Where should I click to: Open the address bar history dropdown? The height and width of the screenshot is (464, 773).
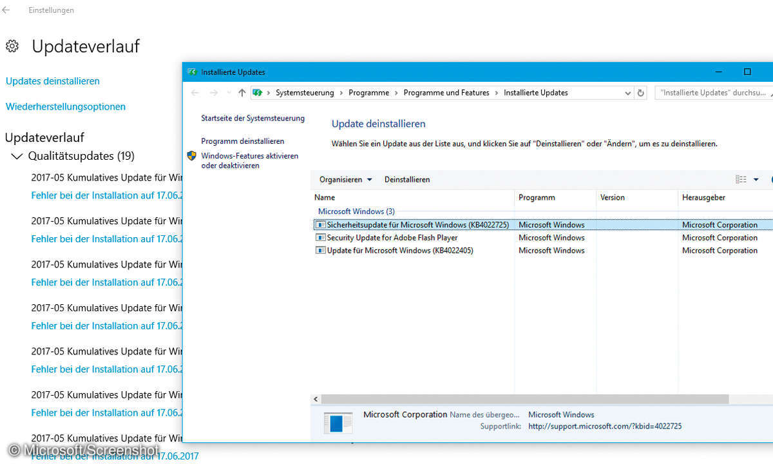628,93
